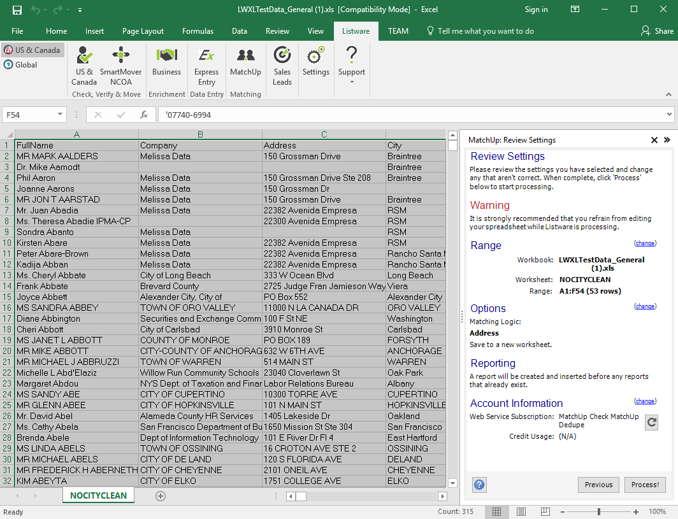Screen dimensions: 678x519
Task: Open the Name Box dropdown arrow
Action: [61, 115]
